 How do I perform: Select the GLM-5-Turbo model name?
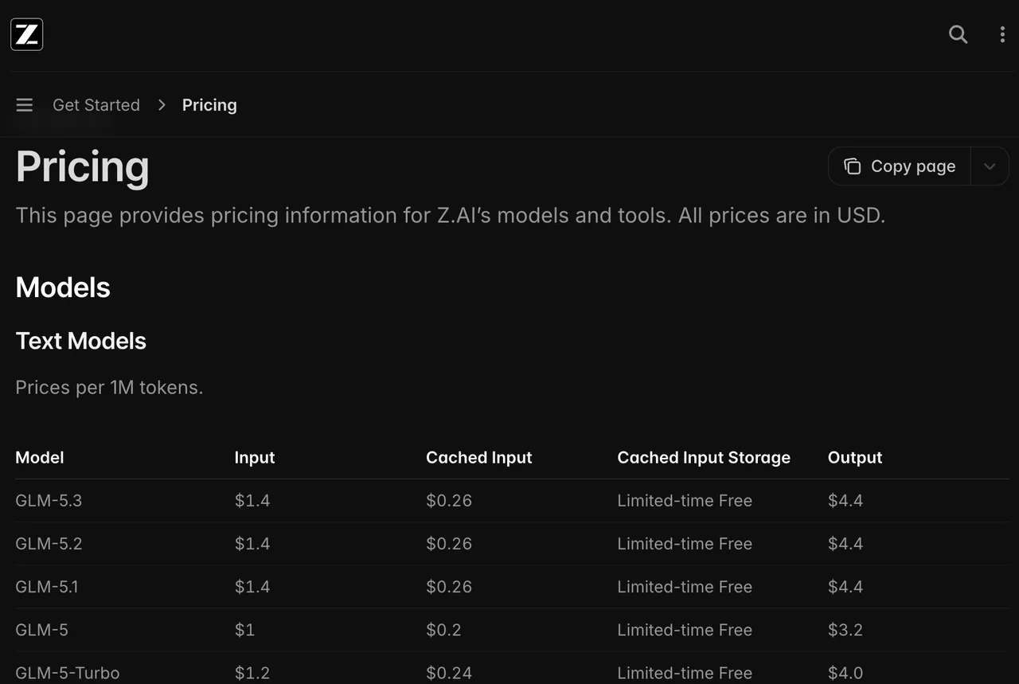tap(68, 673)
